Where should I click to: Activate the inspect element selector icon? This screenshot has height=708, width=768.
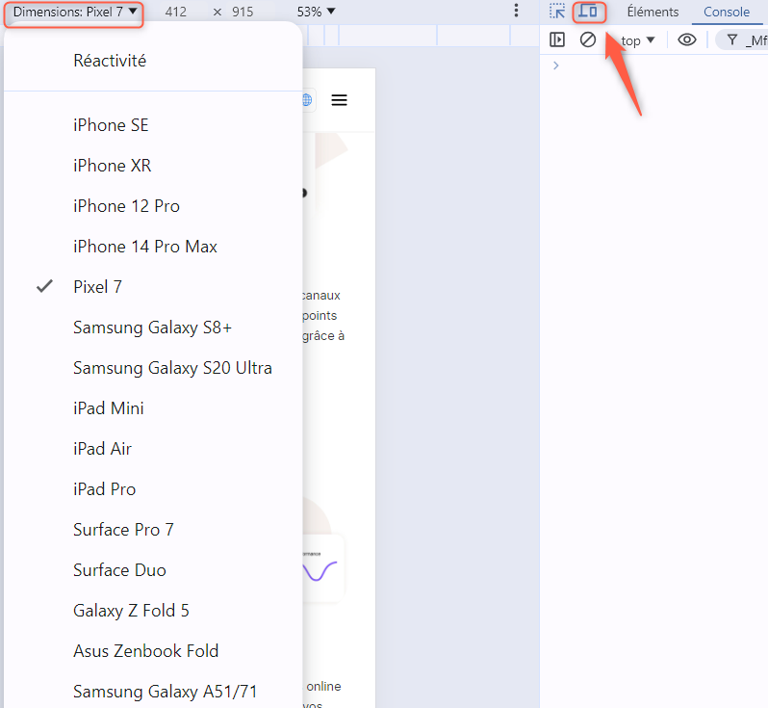[x=557, y=12]
